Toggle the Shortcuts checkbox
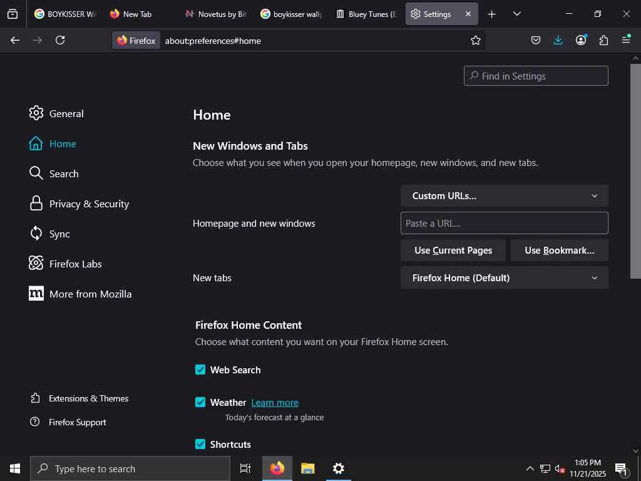The width and height of the screenshot is (641, 481). (200, 444)
